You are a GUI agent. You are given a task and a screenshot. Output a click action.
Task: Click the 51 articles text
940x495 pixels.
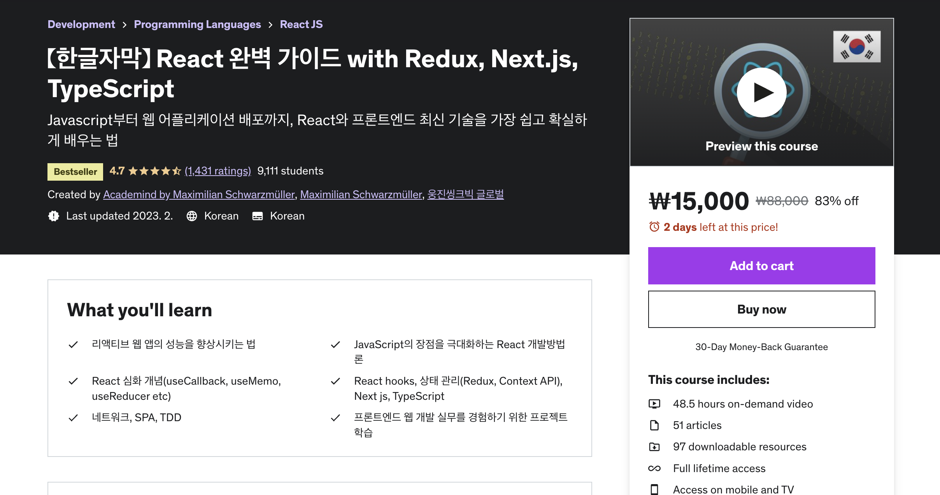(x=697, y=425)
